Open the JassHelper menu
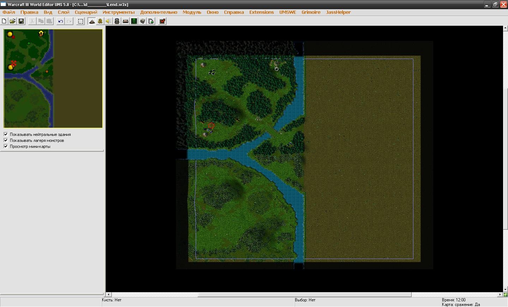The width and height of the screenshot is (508, 307). (x=338, y=12)
